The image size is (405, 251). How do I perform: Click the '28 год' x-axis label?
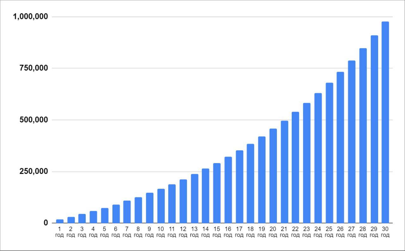(x=363, y=232)
